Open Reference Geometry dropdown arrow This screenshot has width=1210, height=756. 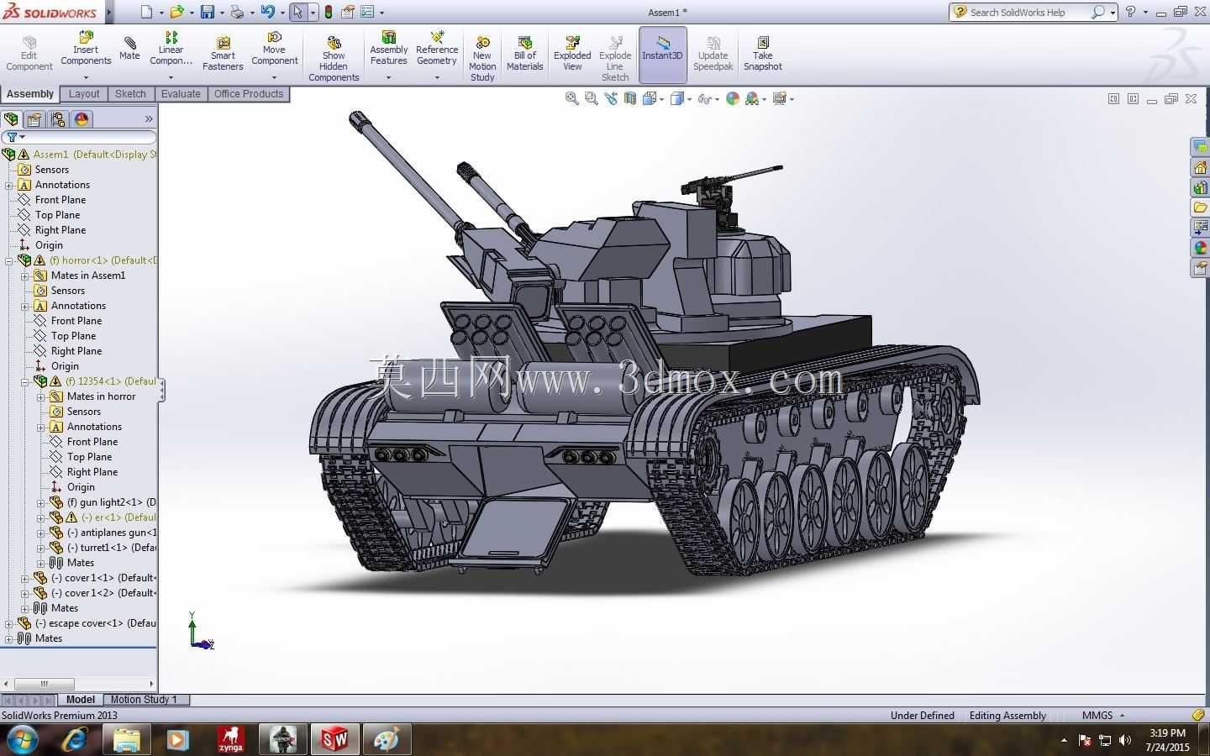click(x=437, y=77)
